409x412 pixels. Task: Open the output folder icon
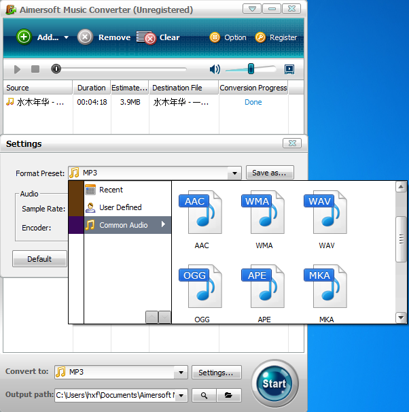point(229,395)
